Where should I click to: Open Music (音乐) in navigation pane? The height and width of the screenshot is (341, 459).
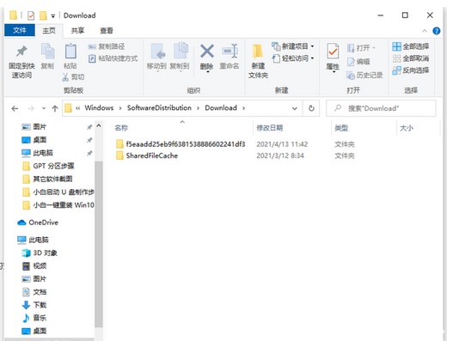tap(34, 318)
